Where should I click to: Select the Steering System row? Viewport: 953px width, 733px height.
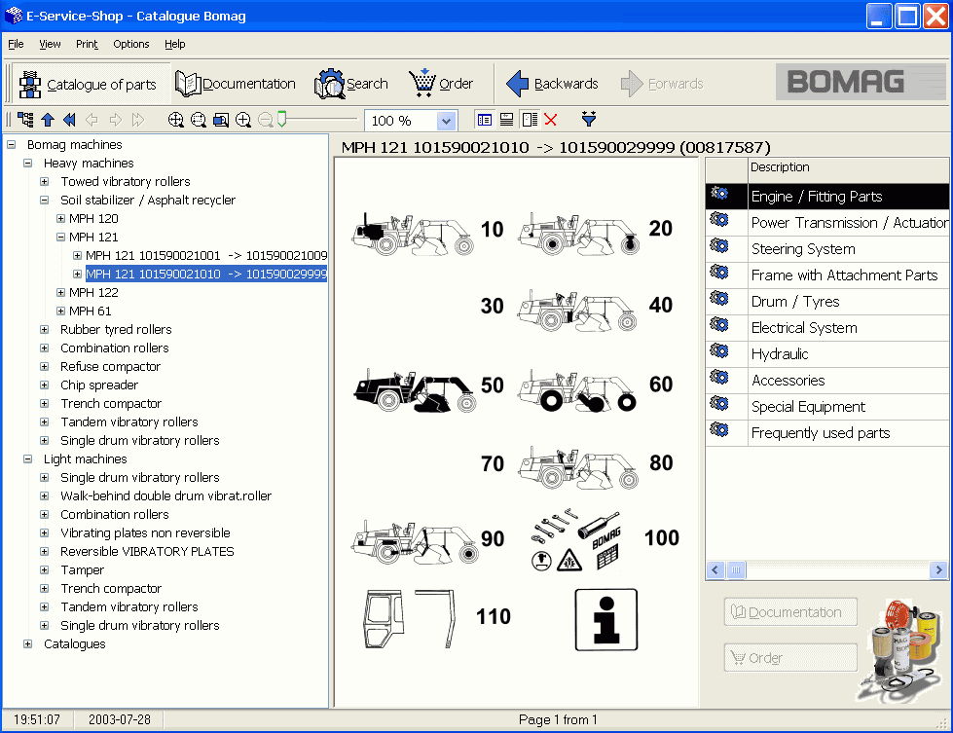click(827, 248)
